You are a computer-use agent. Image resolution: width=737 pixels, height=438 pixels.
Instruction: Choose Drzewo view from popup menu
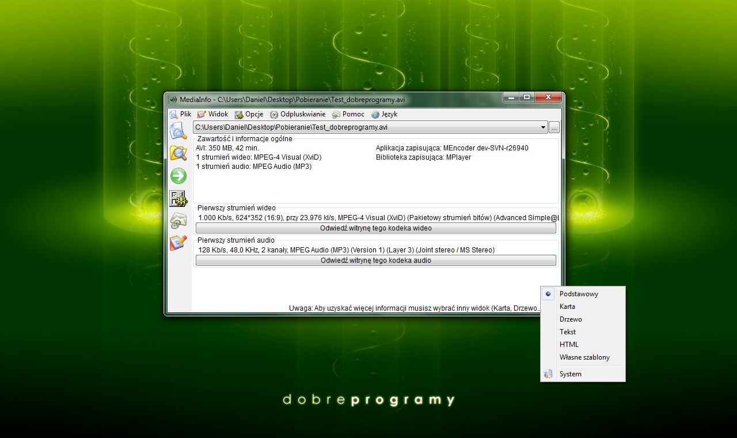[x=583, y=319]
